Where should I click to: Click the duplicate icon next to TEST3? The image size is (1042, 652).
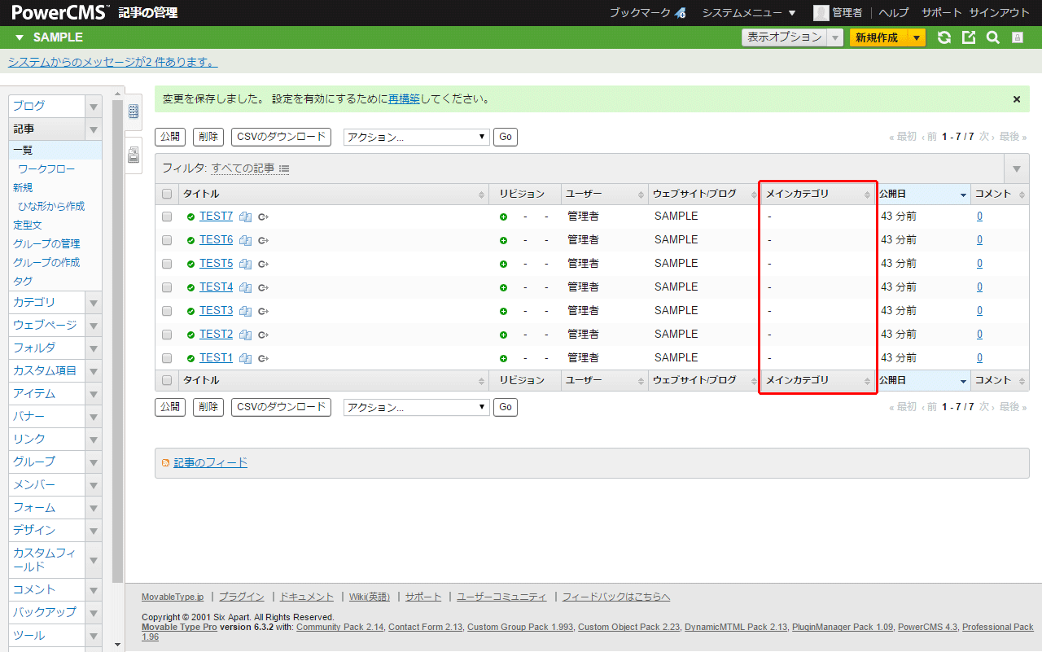[x=246, y=311]
